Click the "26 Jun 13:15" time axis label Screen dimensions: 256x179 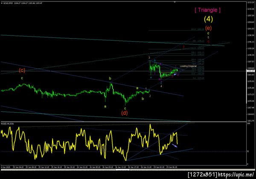point(121,167)
